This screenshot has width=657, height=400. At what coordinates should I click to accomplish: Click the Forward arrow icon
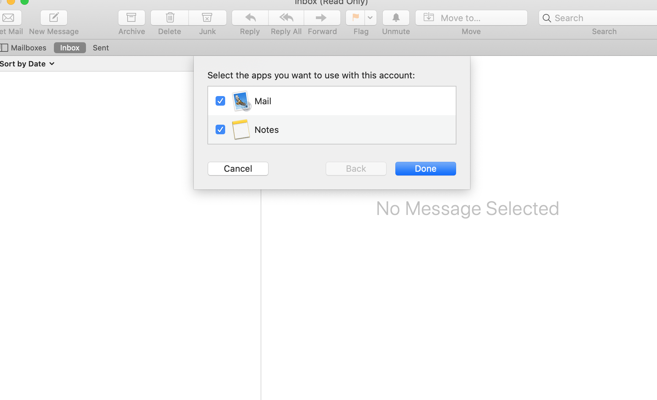[322, 18]
